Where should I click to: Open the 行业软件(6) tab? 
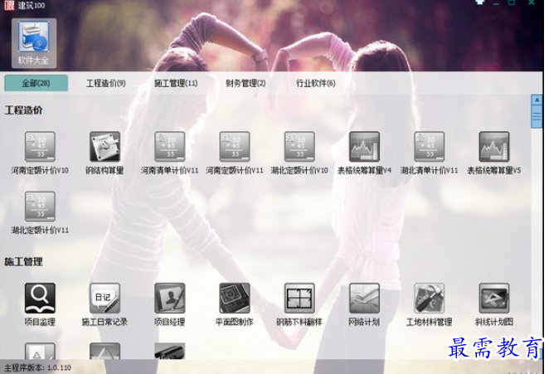pyautogui.click(x=315, y=83)
